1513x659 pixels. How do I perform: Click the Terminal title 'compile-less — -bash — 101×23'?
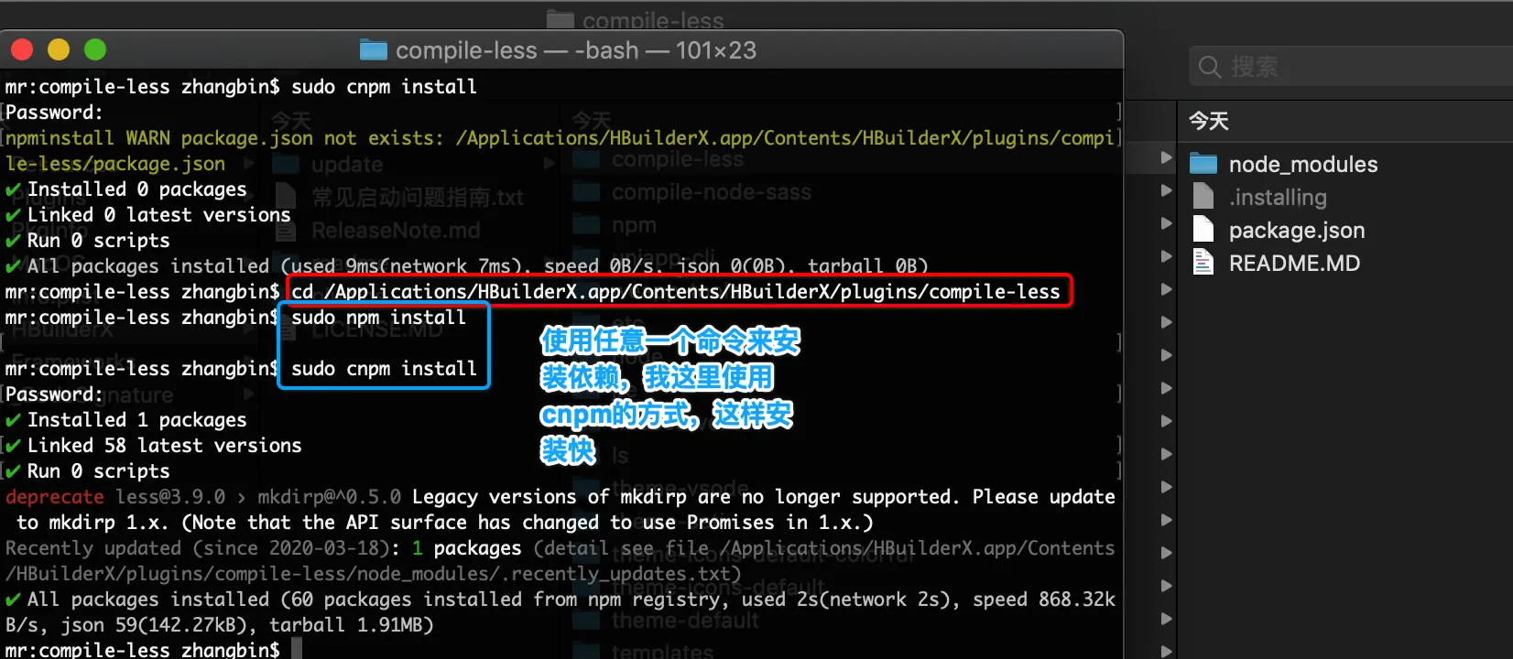[576, 50]
